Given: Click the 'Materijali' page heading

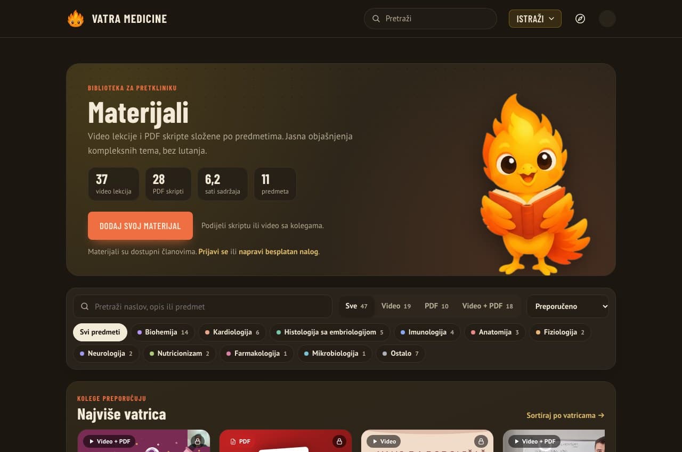Looking at the screenshot, I should (x=138, y=112).
